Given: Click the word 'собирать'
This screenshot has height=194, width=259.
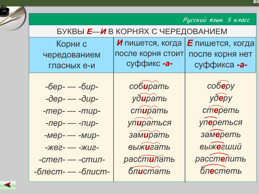Looking at the screenshot, I should pyautogui.click(x=149, y=86).
